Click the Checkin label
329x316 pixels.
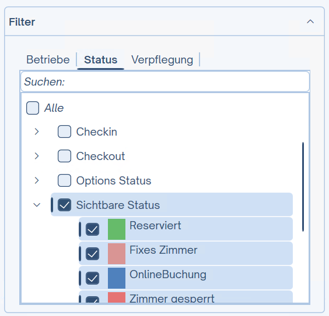pyautogui.click(x=96, y=132)
